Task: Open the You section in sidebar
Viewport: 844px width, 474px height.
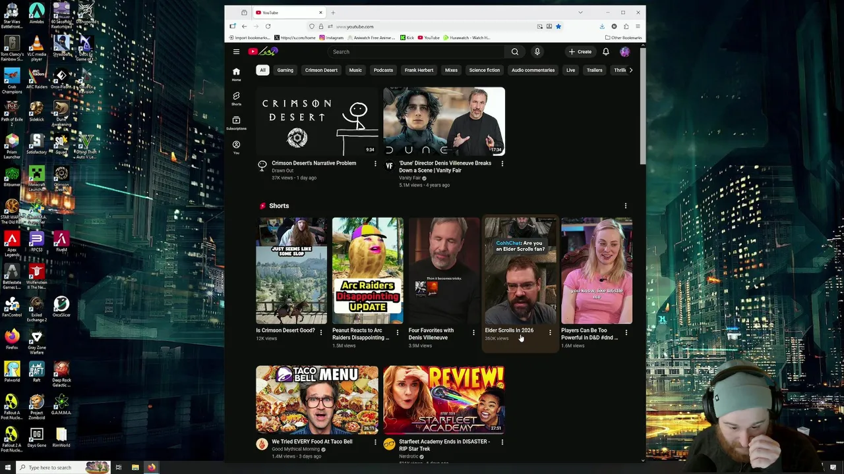Action: tap(236, 147)
